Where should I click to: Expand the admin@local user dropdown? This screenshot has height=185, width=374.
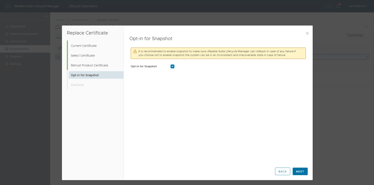[x=358, y=6]
